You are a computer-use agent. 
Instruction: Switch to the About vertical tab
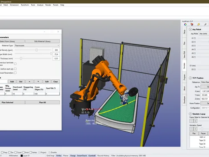[184, 88]
